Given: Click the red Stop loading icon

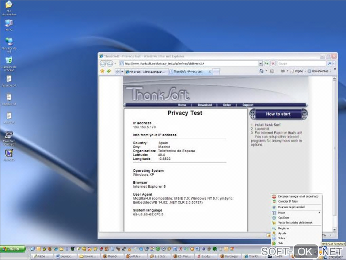Looking at the screenshot, I should 273,64.
